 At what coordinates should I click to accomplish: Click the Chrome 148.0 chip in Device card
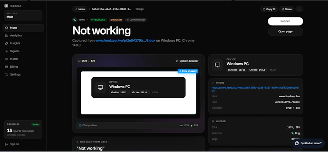pyautogui.click(x=257, y=70)
